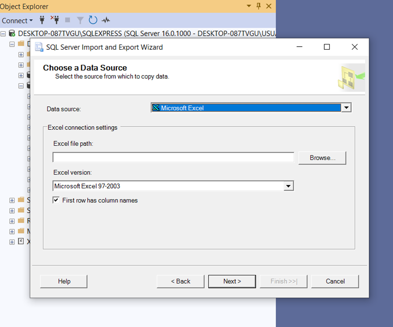Click the Next > button
Viewport: 393px width, 327px height.
coord(232,281)
